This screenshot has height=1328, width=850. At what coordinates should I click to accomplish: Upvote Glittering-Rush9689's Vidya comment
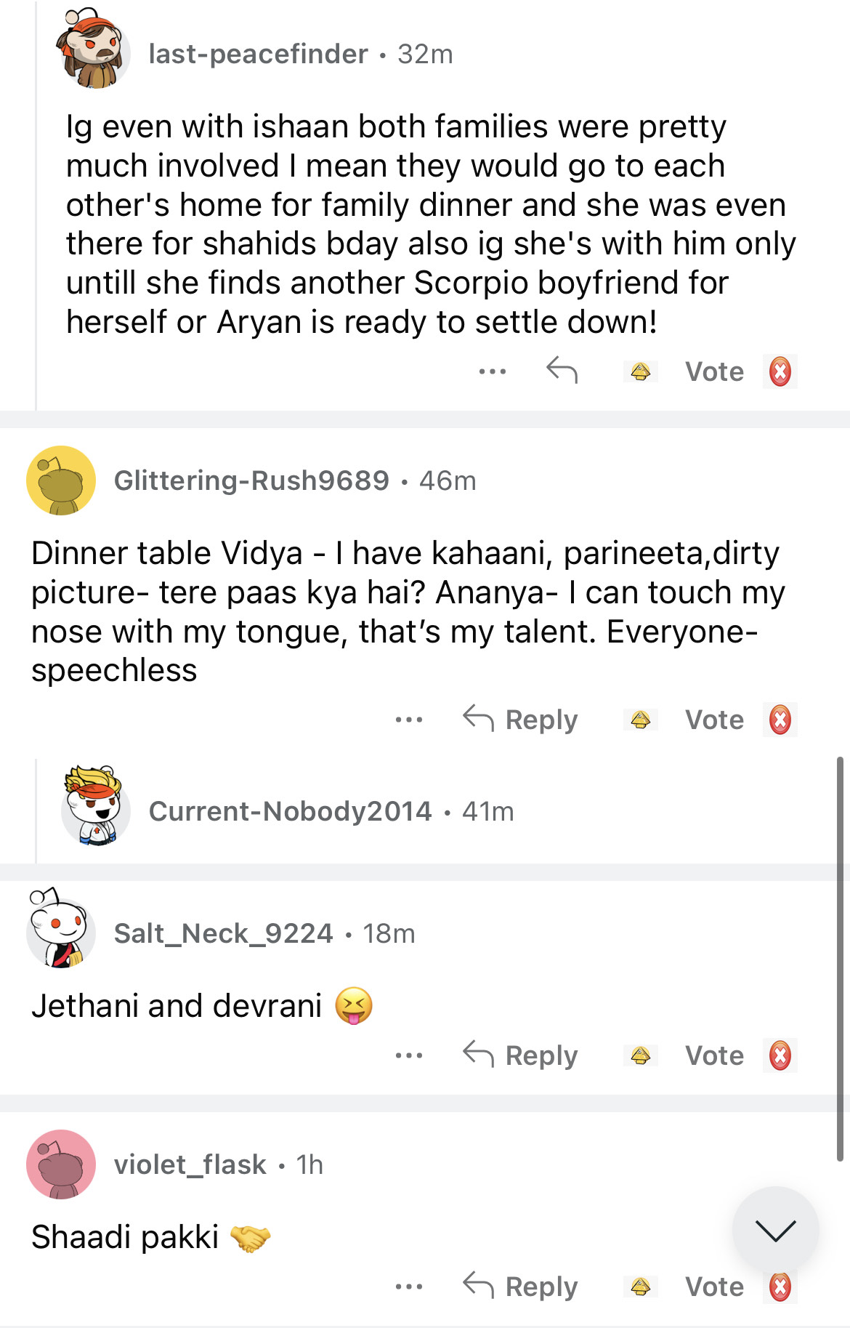640,720
